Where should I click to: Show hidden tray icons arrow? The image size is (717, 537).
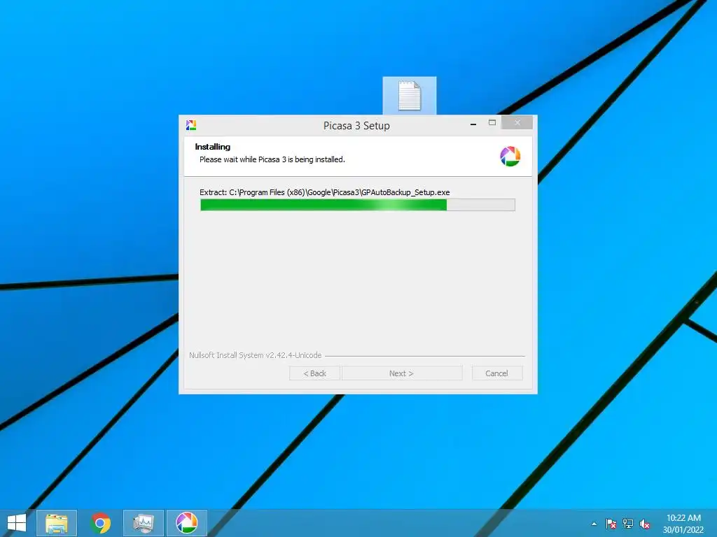pos(594,524)
